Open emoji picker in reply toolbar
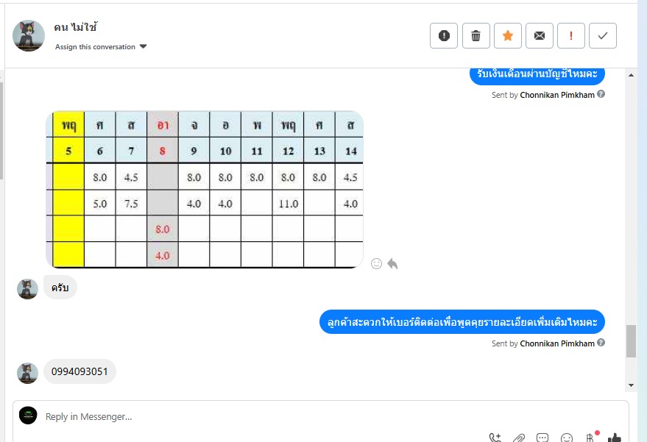This screenshot has width=647, height=442. pos(566,438)
